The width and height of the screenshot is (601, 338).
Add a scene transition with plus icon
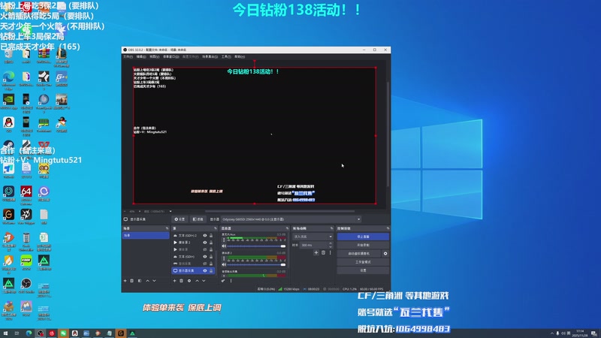(316, 253)
